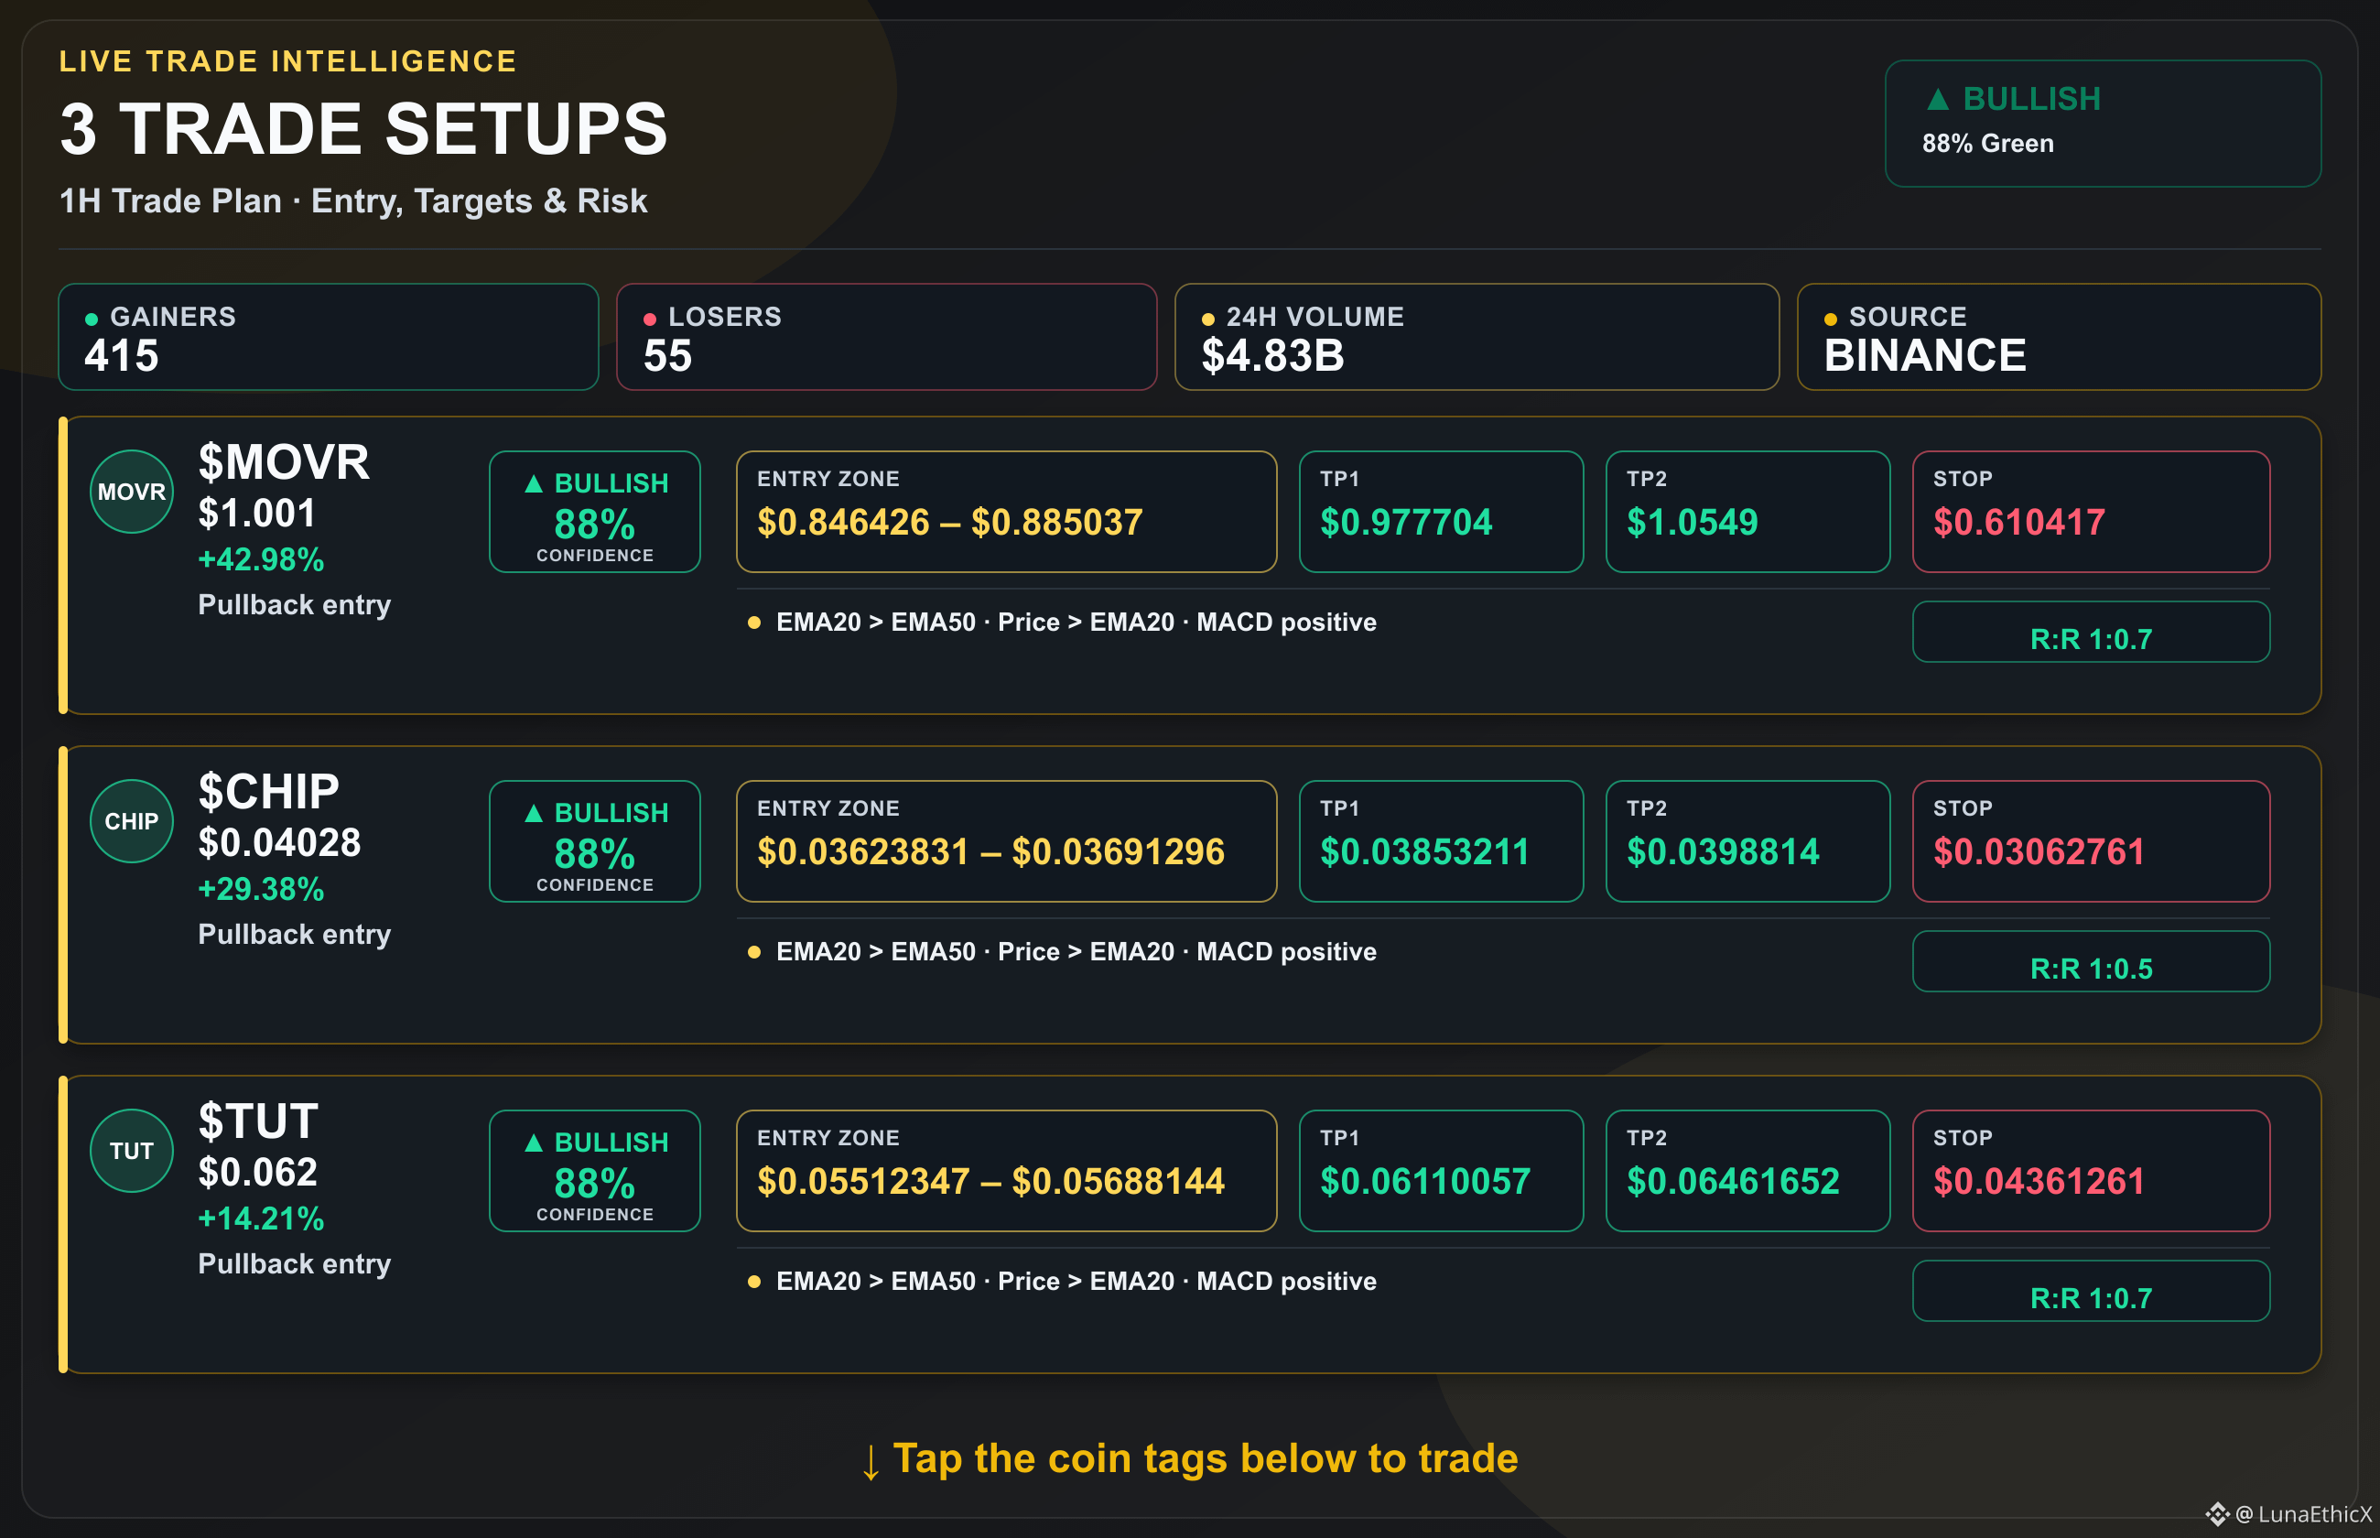Image resolution: width=2380 pixels, height=1538 pixels.
Task: Click the Losers 55 stat card
Action: point(886,337)
